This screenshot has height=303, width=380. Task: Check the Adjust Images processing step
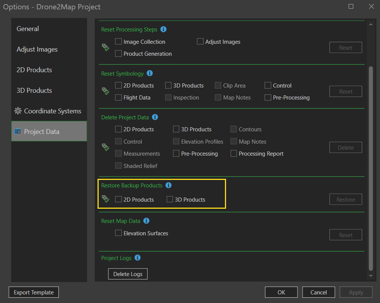point(200,42)
